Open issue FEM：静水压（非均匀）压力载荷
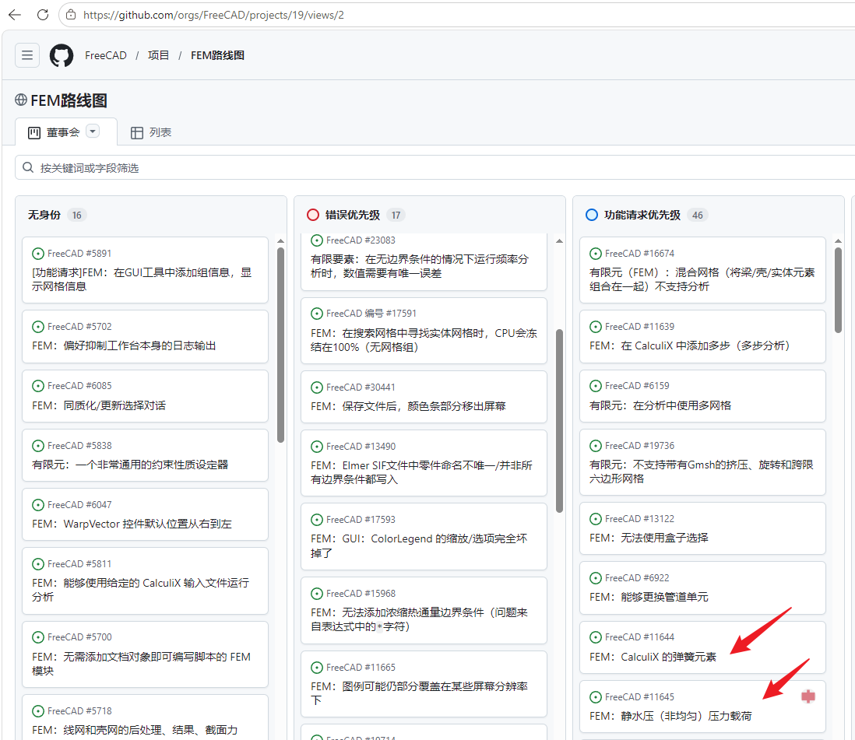 [670, 716]
